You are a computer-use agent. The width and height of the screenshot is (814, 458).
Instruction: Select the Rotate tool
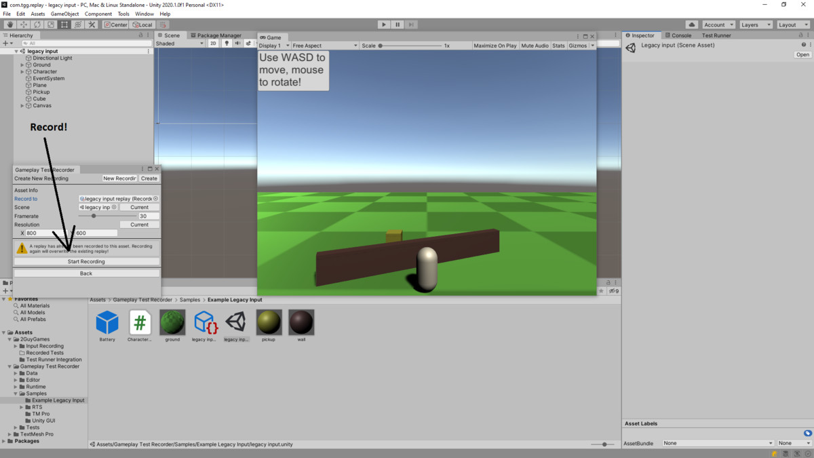(37, 24)
